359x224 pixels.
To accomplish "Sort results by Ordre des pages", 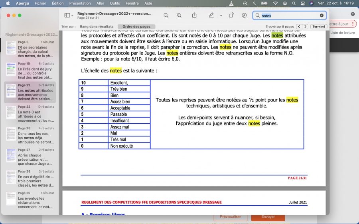I will tap(133, 27).
